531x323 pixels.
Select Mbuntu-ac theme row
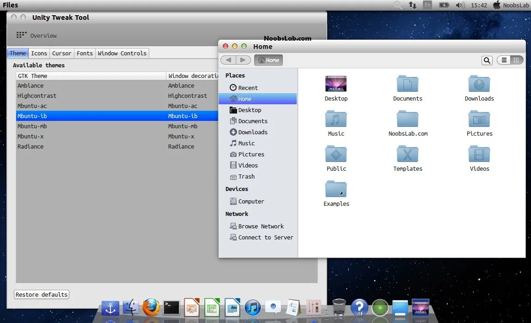(117, 106)
